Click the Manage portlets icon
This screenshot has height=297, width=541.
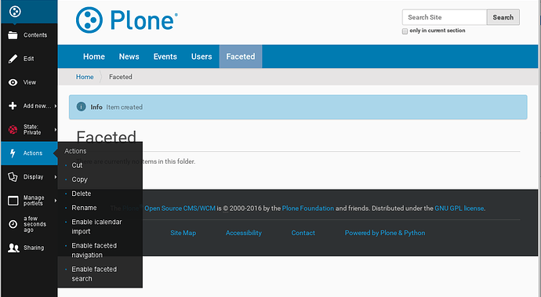click(x=13, y=201)
